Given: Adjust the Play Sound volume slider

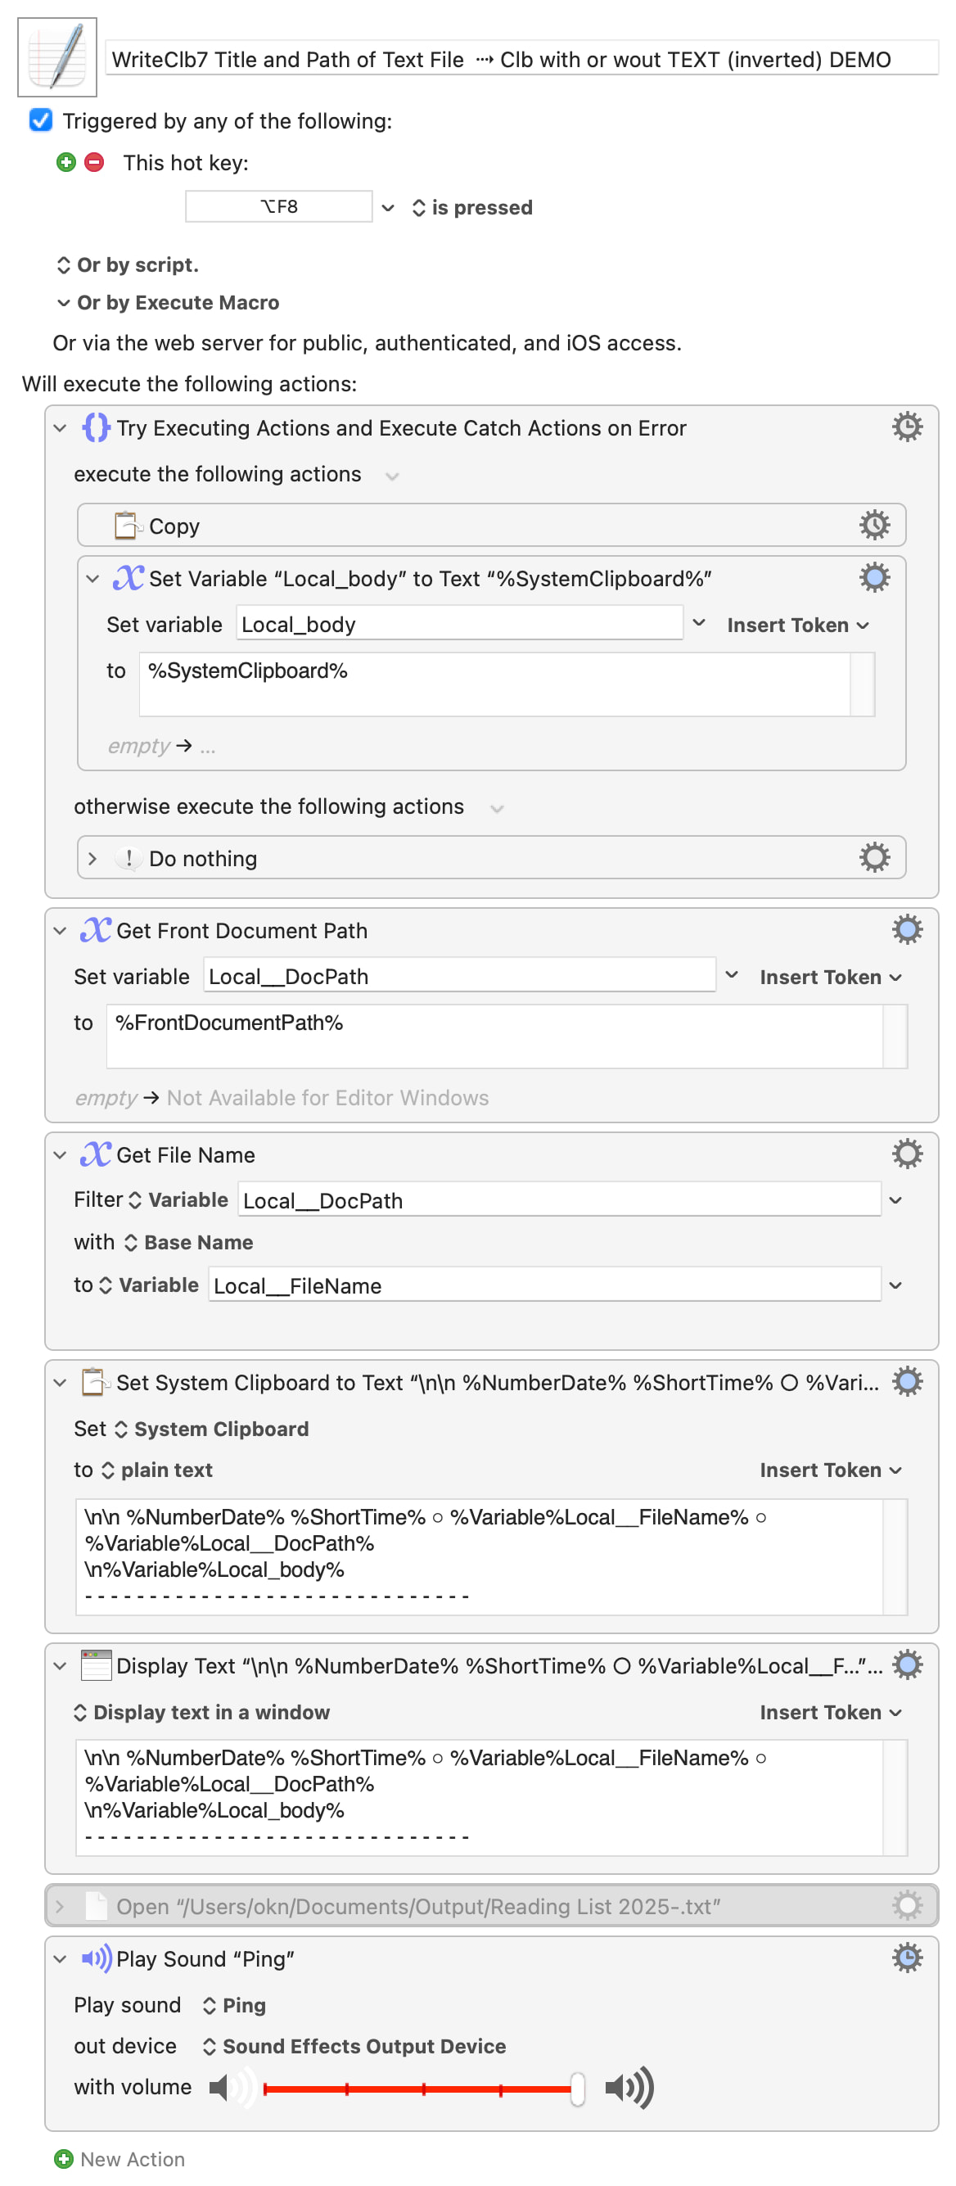Looking at the screenshot, I should [577, 2088].
